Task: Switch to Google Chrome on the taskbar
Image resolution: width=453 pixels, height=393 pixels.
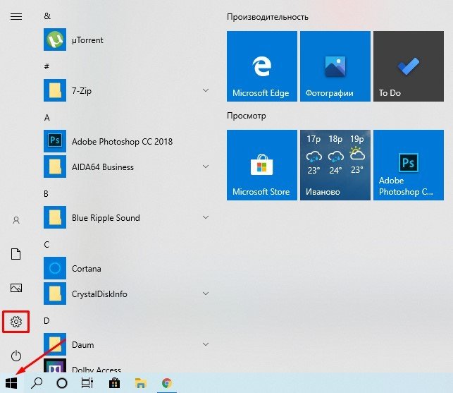Action: (167, 383)
